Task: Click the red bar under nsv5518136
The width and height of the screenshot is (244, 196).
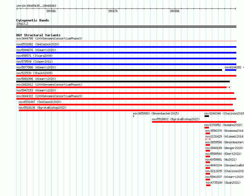Action: [126, 110]
